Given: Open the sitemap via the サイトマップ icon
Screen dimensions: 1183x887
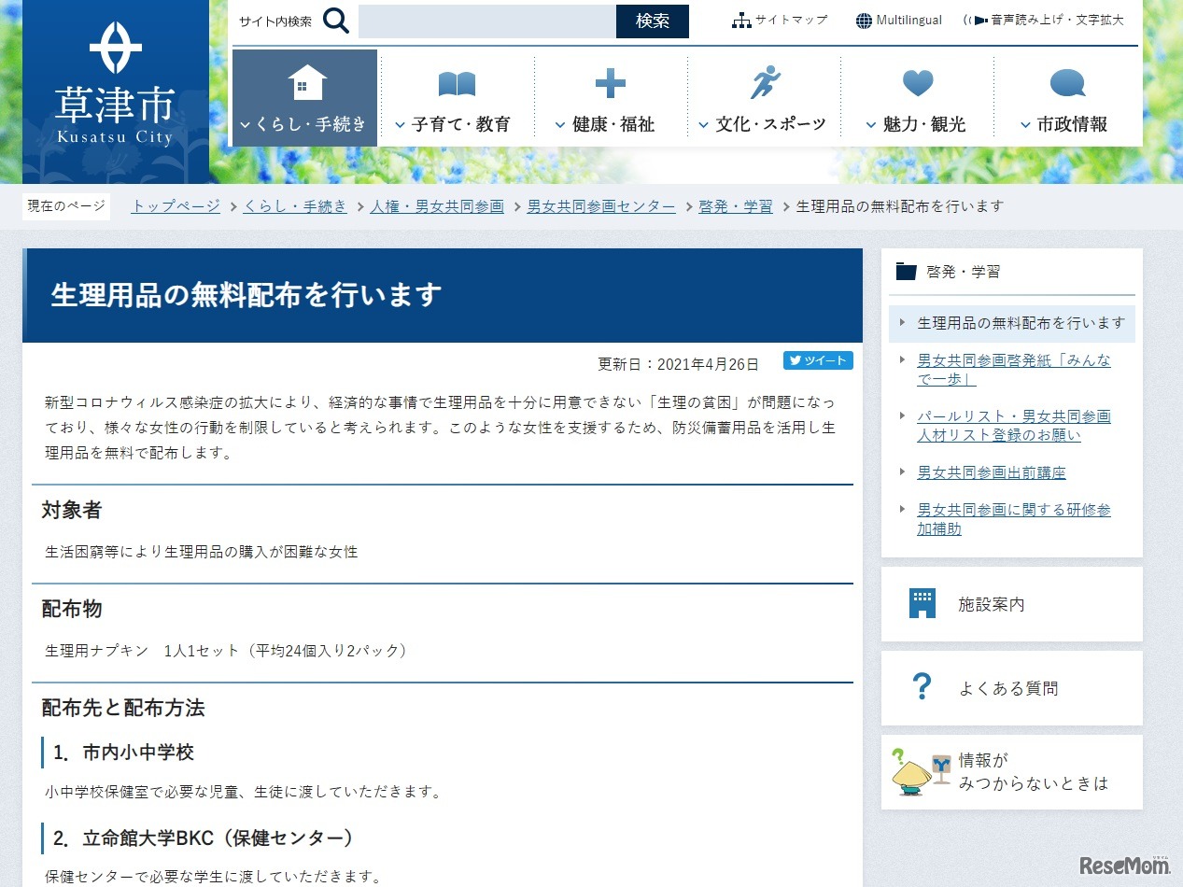Looking at the screenshot, I should point(741,19).
